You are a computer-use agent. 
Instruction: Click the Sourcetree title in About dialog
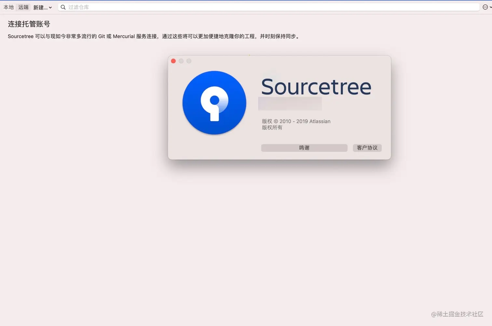click(316, 87)
